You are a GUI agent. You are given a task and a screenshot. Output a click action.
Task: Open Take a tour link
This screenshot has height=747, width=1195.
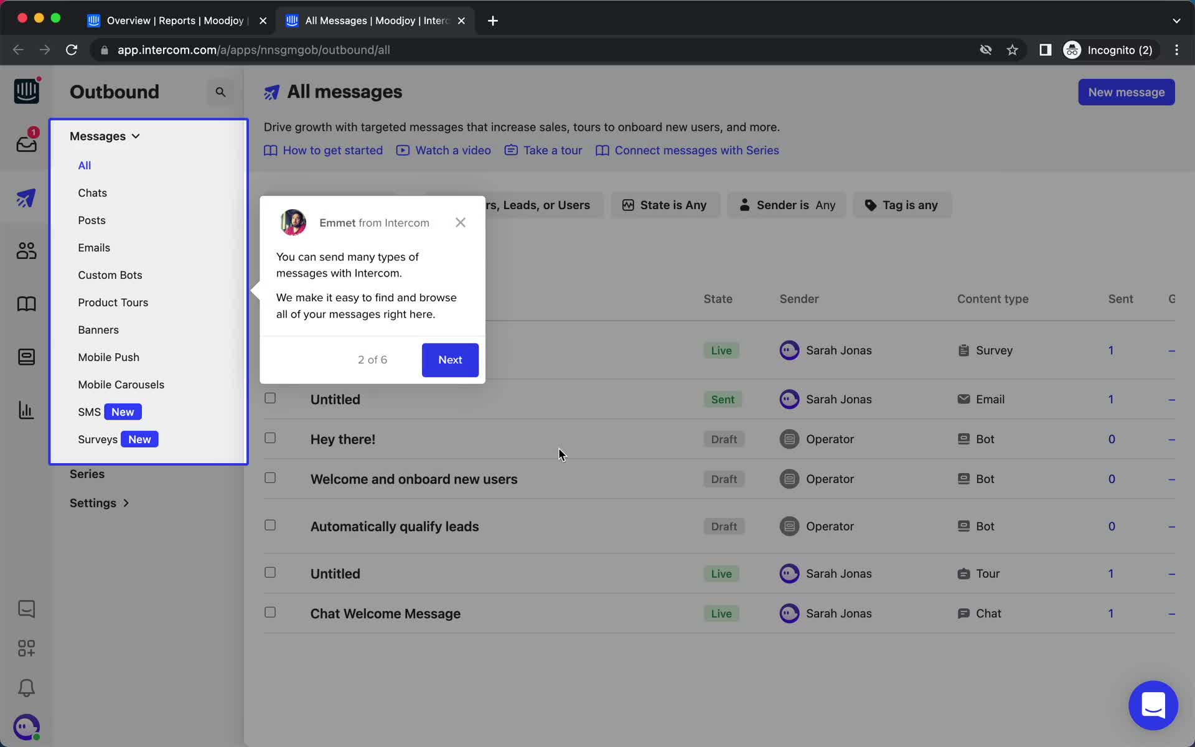(543, 151)
